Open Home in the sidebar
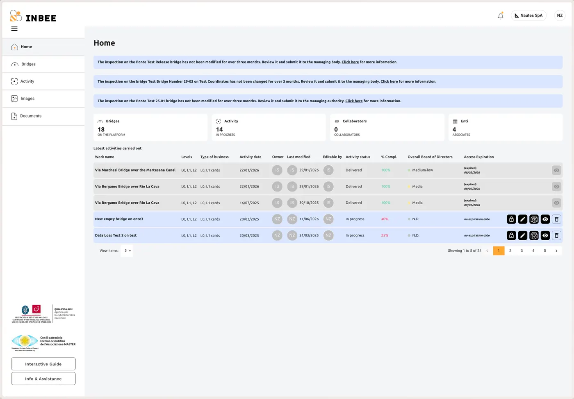The height and width of the screenshot is (399, 574). [x=43, y=47]
